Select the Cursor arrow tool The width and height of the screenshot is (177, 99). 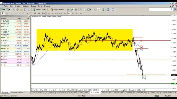tap(3, 13)
